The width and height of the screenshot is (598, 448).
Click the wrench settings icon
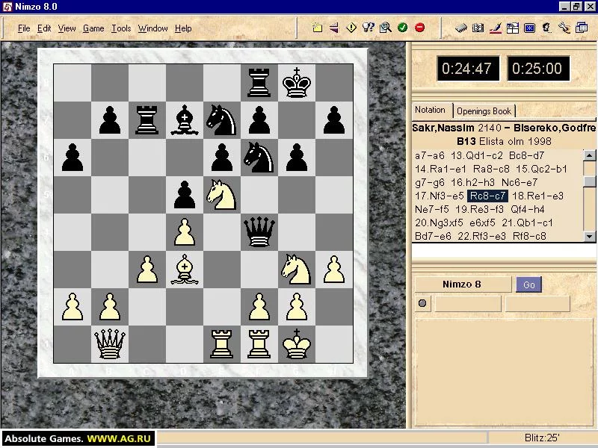[564, 28]
